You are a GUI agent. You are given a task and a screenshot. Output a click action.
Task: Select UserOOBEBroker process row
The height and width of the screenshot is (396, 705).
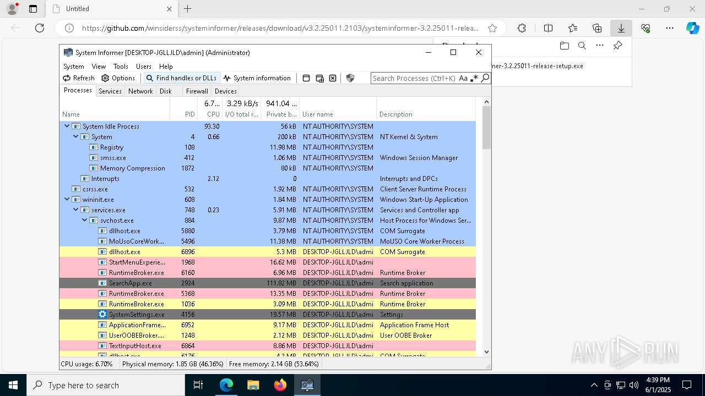point(268,335)
